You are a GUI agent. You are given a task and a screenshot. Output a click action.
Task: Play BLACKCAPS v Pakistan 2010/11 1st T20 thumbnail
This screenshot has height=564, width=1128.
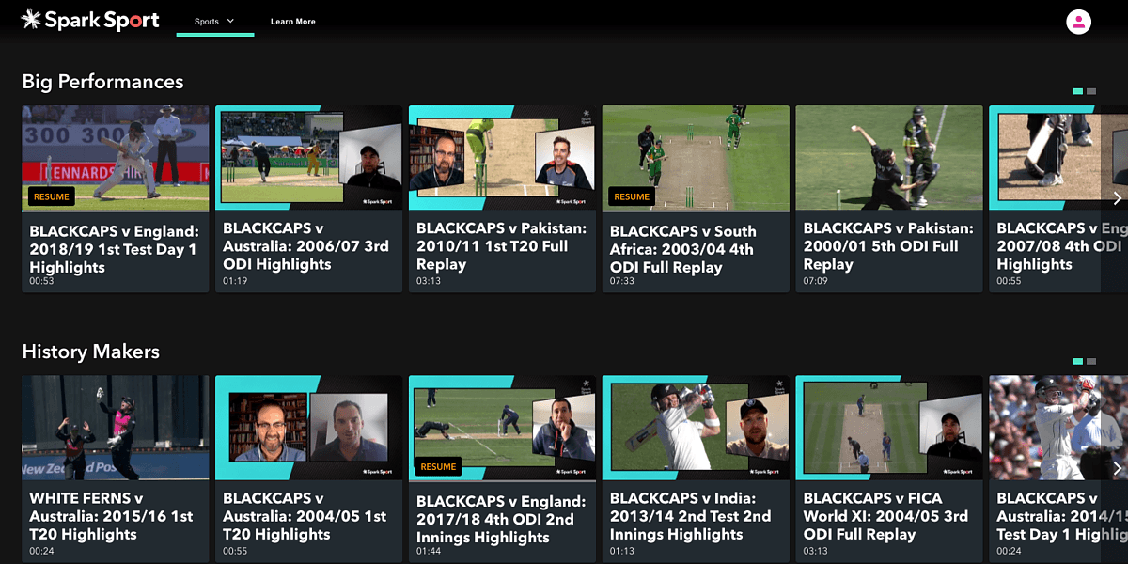click(502, 157)
